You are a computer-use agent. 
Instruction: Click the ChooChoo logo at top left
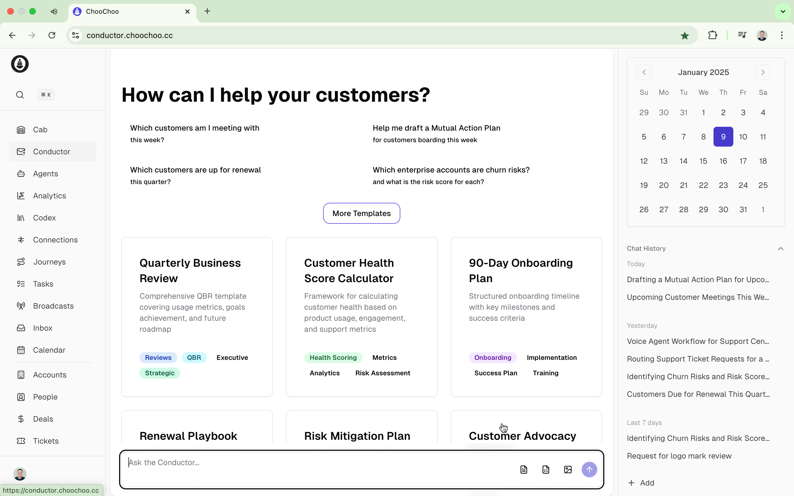pyautogui.click(x=20, y=64)
